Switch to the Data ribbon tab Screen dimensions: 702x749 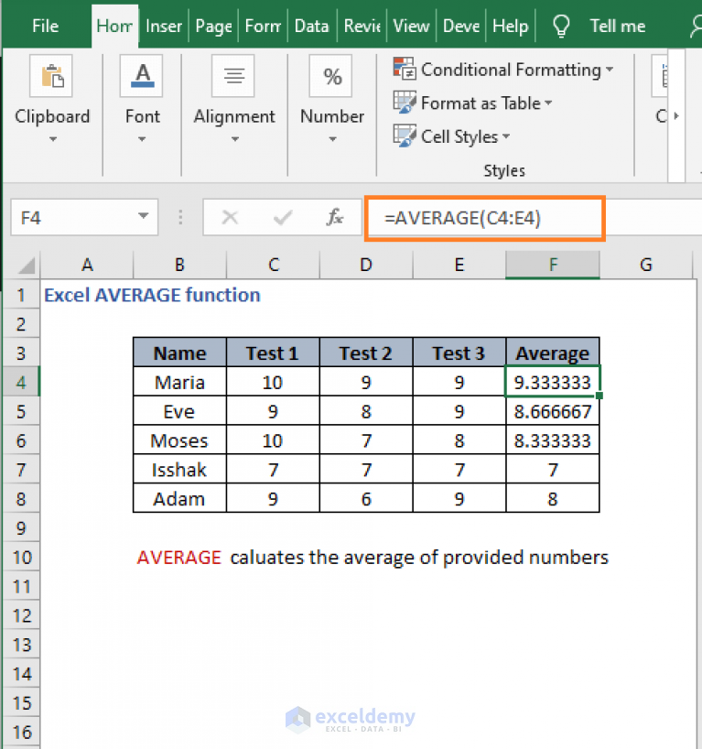pyautogui.click(x=311, y=26)
